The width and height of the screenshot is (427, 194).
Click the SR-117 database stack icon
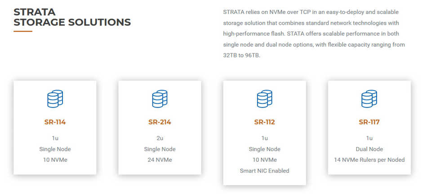pyautogui.click(x=369, y=99)
